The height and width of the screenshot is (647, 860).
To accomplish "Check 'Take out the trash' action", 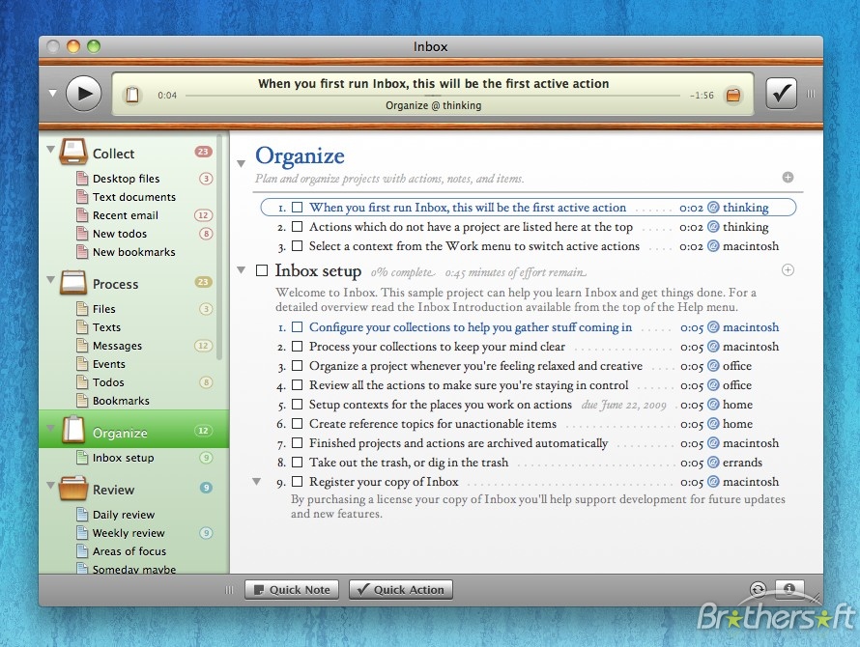I will pos(298,463).
